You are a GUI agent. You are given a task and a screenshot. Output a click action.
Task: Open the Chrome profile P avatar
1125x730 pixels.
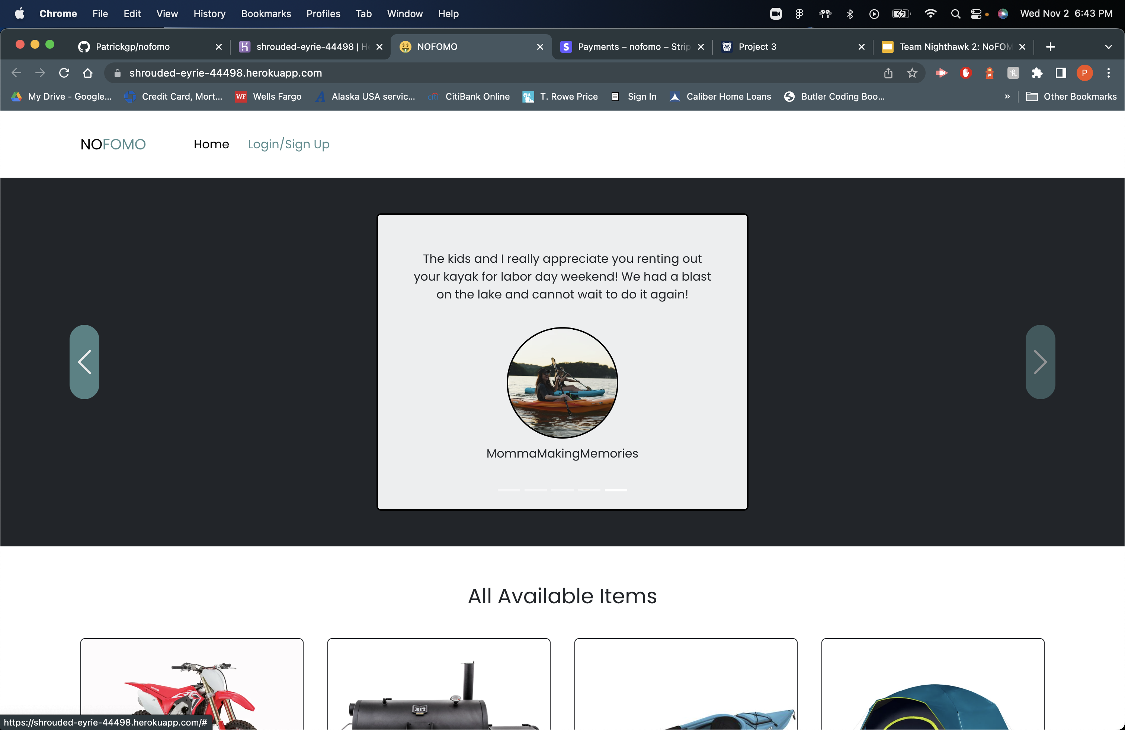click(x=1085, y=73)
